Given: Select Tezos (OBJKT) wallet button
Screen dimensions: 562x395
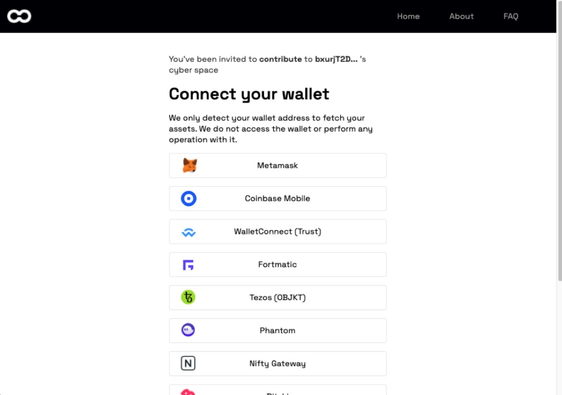Looking at the screenshot, I should [x=278, y=297].
